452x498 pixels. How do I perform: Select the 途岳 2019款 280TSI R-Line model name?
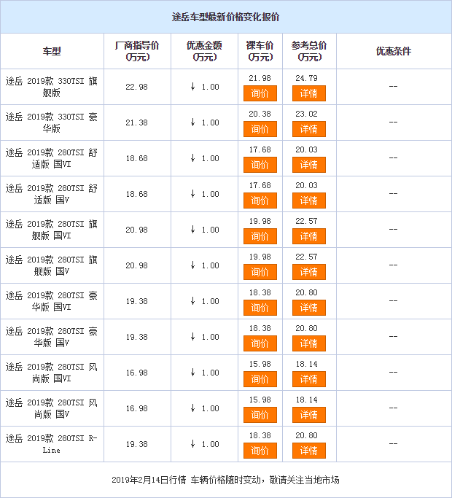(52, 444)
